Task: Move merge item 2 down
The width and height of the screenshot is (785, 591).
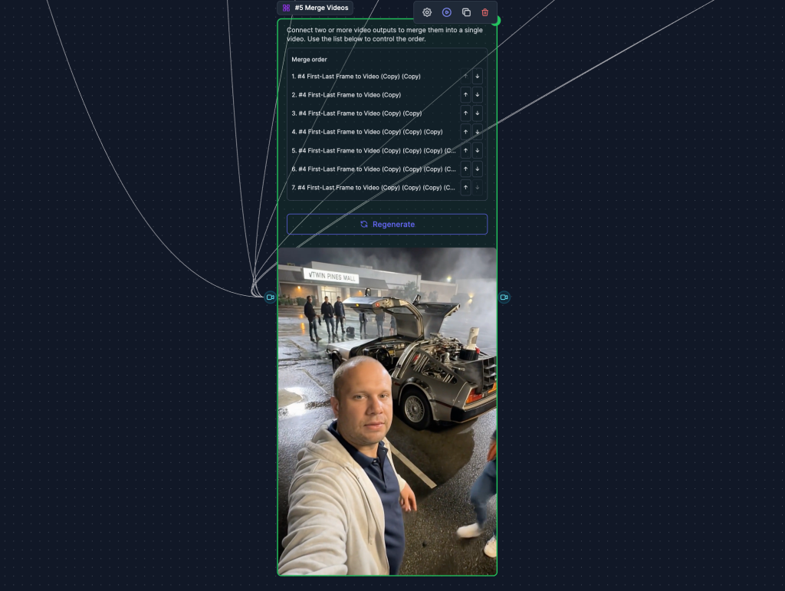Action: (x=478, y=95)
